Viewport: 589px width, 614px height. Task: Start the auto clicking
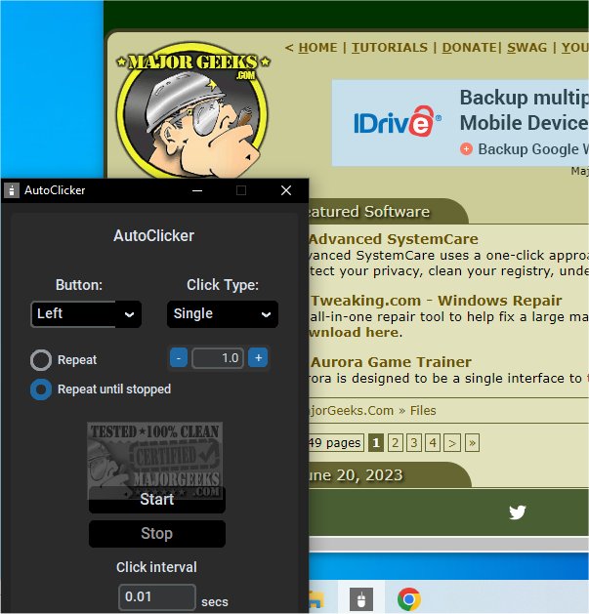tap(156, 500)
